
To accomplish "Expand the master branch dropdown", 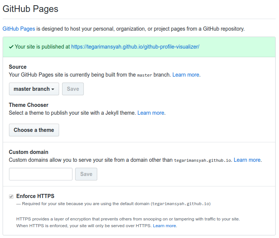I will 34,89.
